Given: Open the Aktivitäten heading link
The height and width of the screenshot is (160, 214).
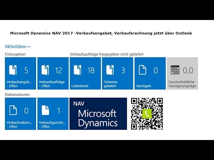Looking at the screenshot, I should click(16, 47).
